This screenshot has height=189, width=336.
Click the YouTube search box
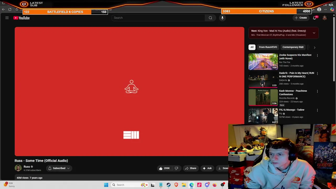click(x=158, y=18)
